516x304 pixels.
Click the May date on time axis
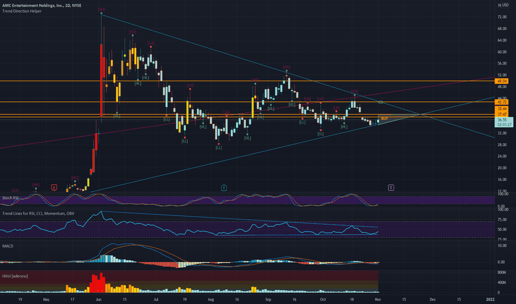(x=46, y=300)
